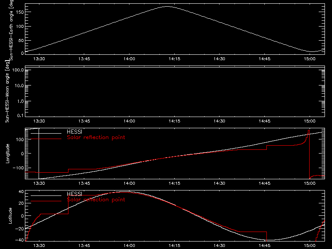The width and height of the screenshot is (332, 249).
Task: Click 14:45 label under Moon angle plot
Action: pos(264,121)
